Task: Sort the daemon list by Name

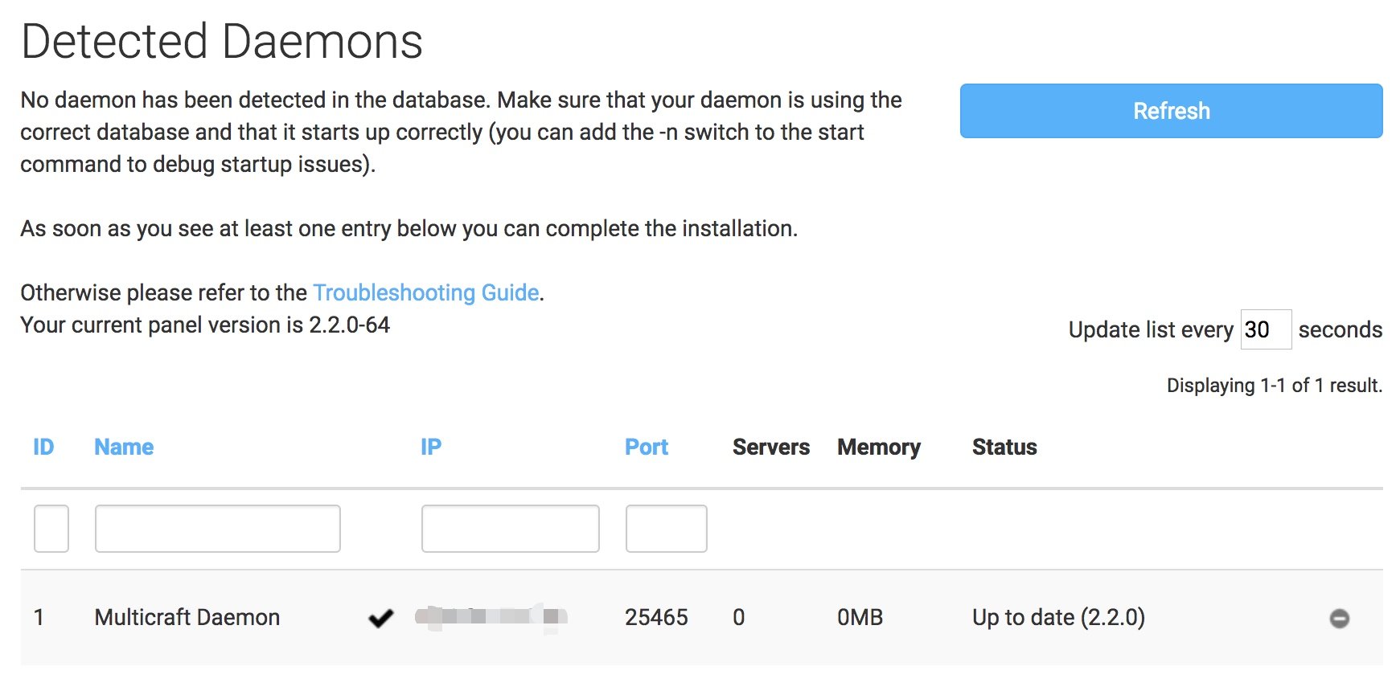Action: point(124,447)
